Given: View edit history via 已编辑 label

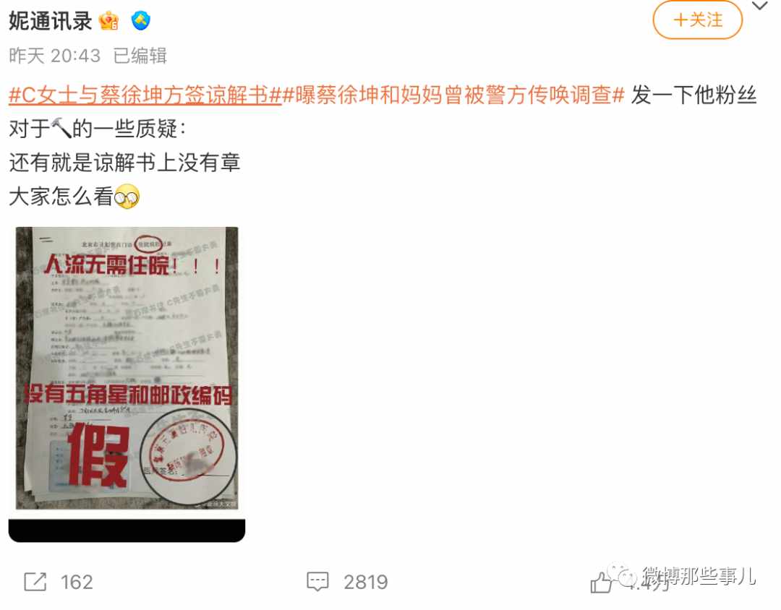Looking at the screenshot, I should point(140,56).
